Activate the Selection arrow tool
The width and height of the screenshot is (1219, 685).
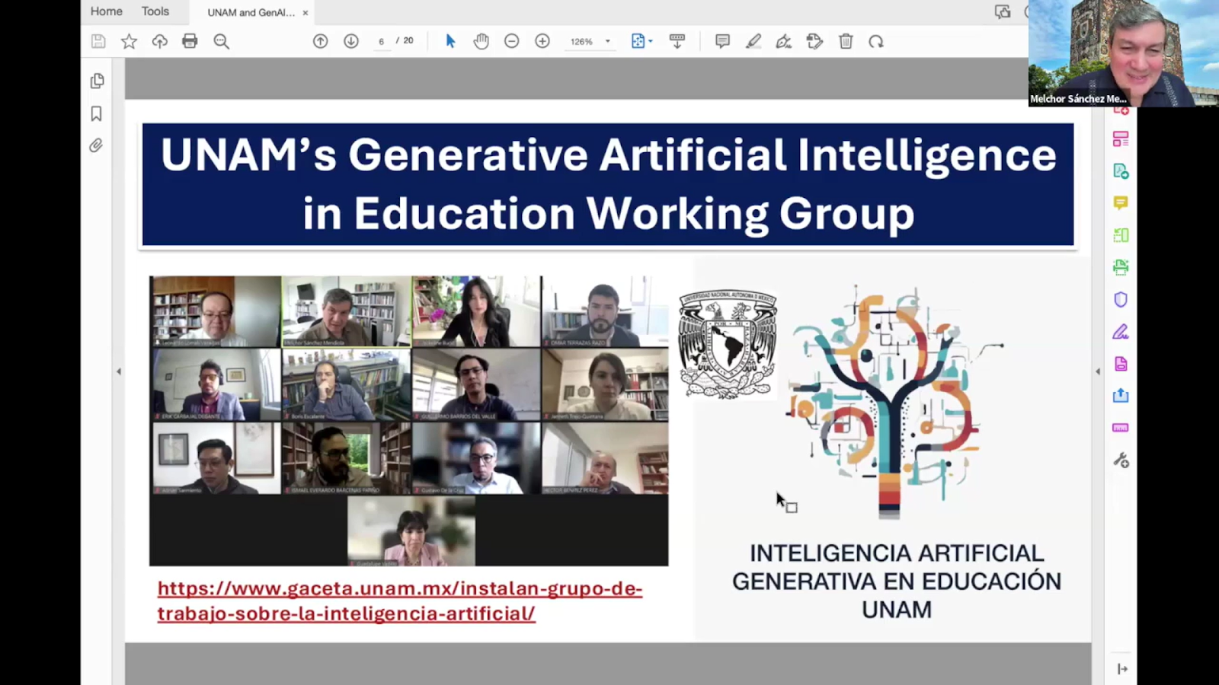450,41
